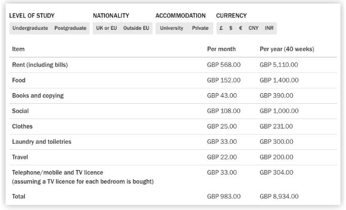Choose UK or EU nationality
This screenshot has width=346, height=210.
(x=106, y=28)
